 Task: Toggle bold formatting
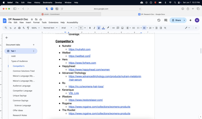90,28
